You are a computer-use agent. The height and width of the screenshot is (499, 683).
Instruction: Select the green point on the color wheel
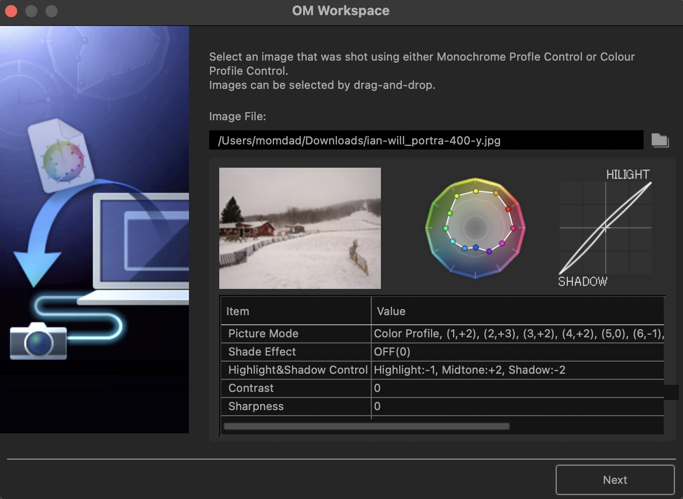tap(450, 213)
